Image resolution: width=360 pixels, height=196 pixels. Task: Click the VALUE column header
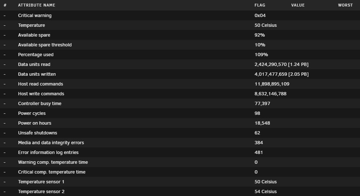[x=298, y=5]
